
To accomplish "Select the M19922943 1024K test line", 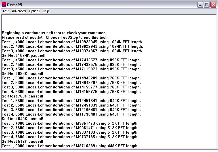I will (x=72, y=47).
